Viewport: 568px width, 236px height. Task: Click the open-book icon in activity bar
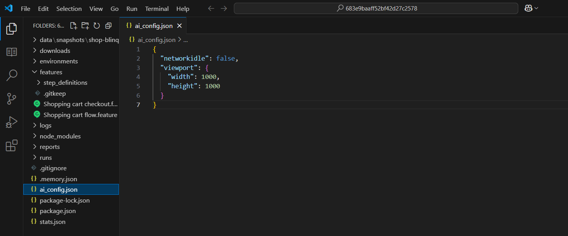(12, 52)
